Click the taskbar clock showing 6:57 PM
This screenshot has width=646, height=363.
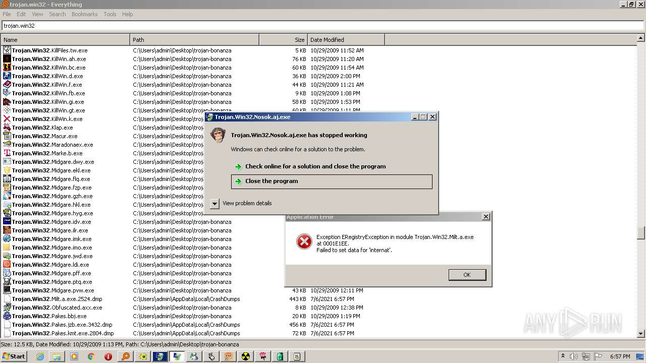click(620, 356)
